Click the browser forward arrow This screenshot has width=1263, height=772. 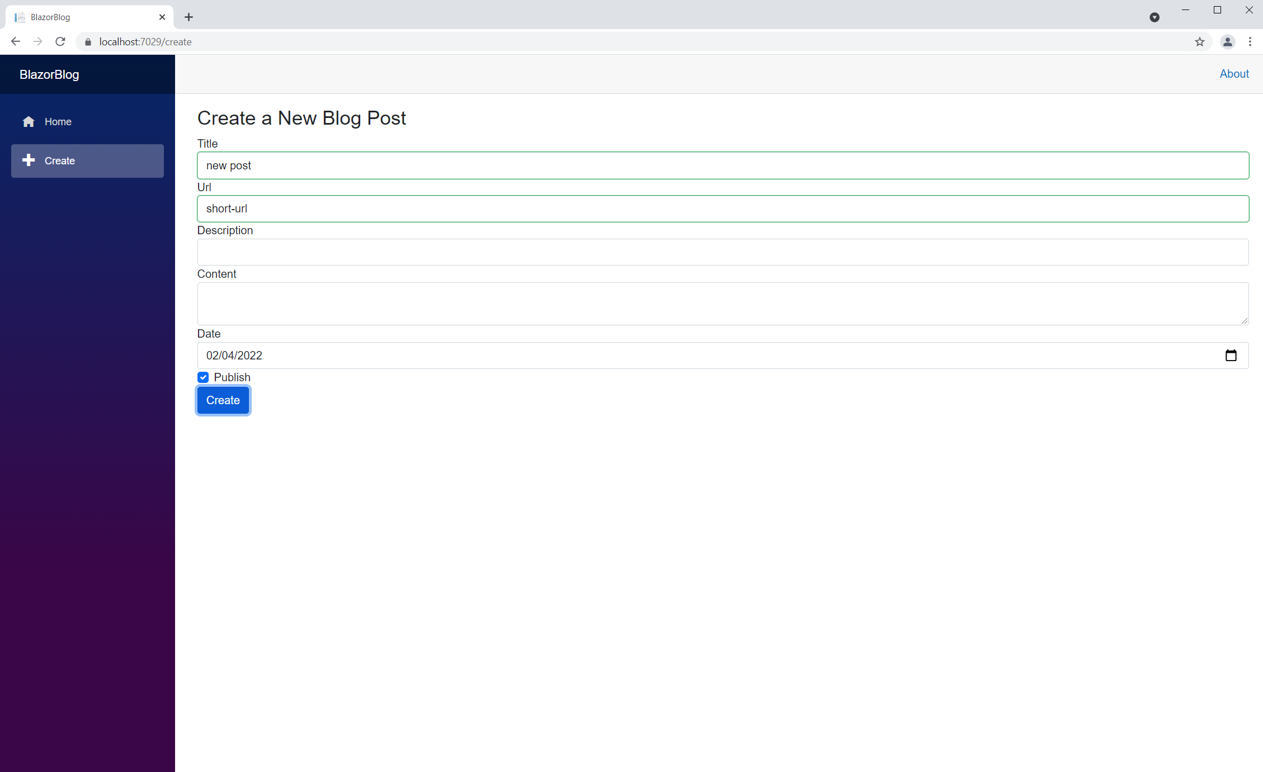(37, 41)
